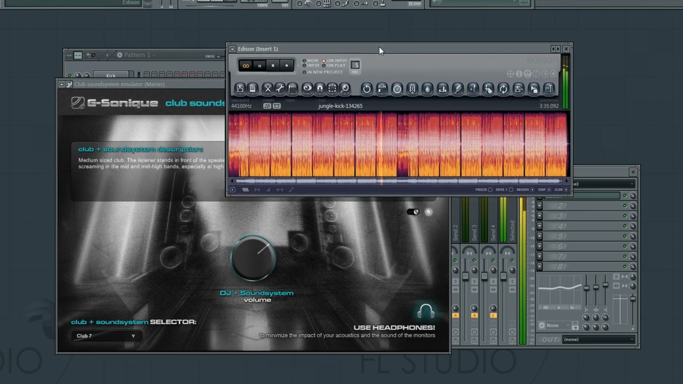Click the save-plus disk icon in Edison

(518, 89)
